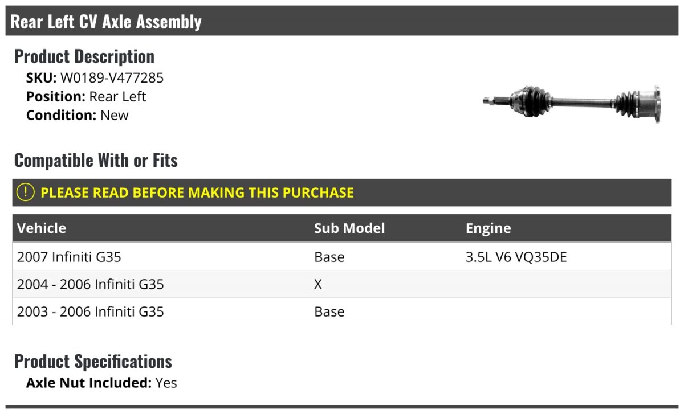Click the Product Specifications heading
This screenshot has width=684, height=414.
coord(93,362)
